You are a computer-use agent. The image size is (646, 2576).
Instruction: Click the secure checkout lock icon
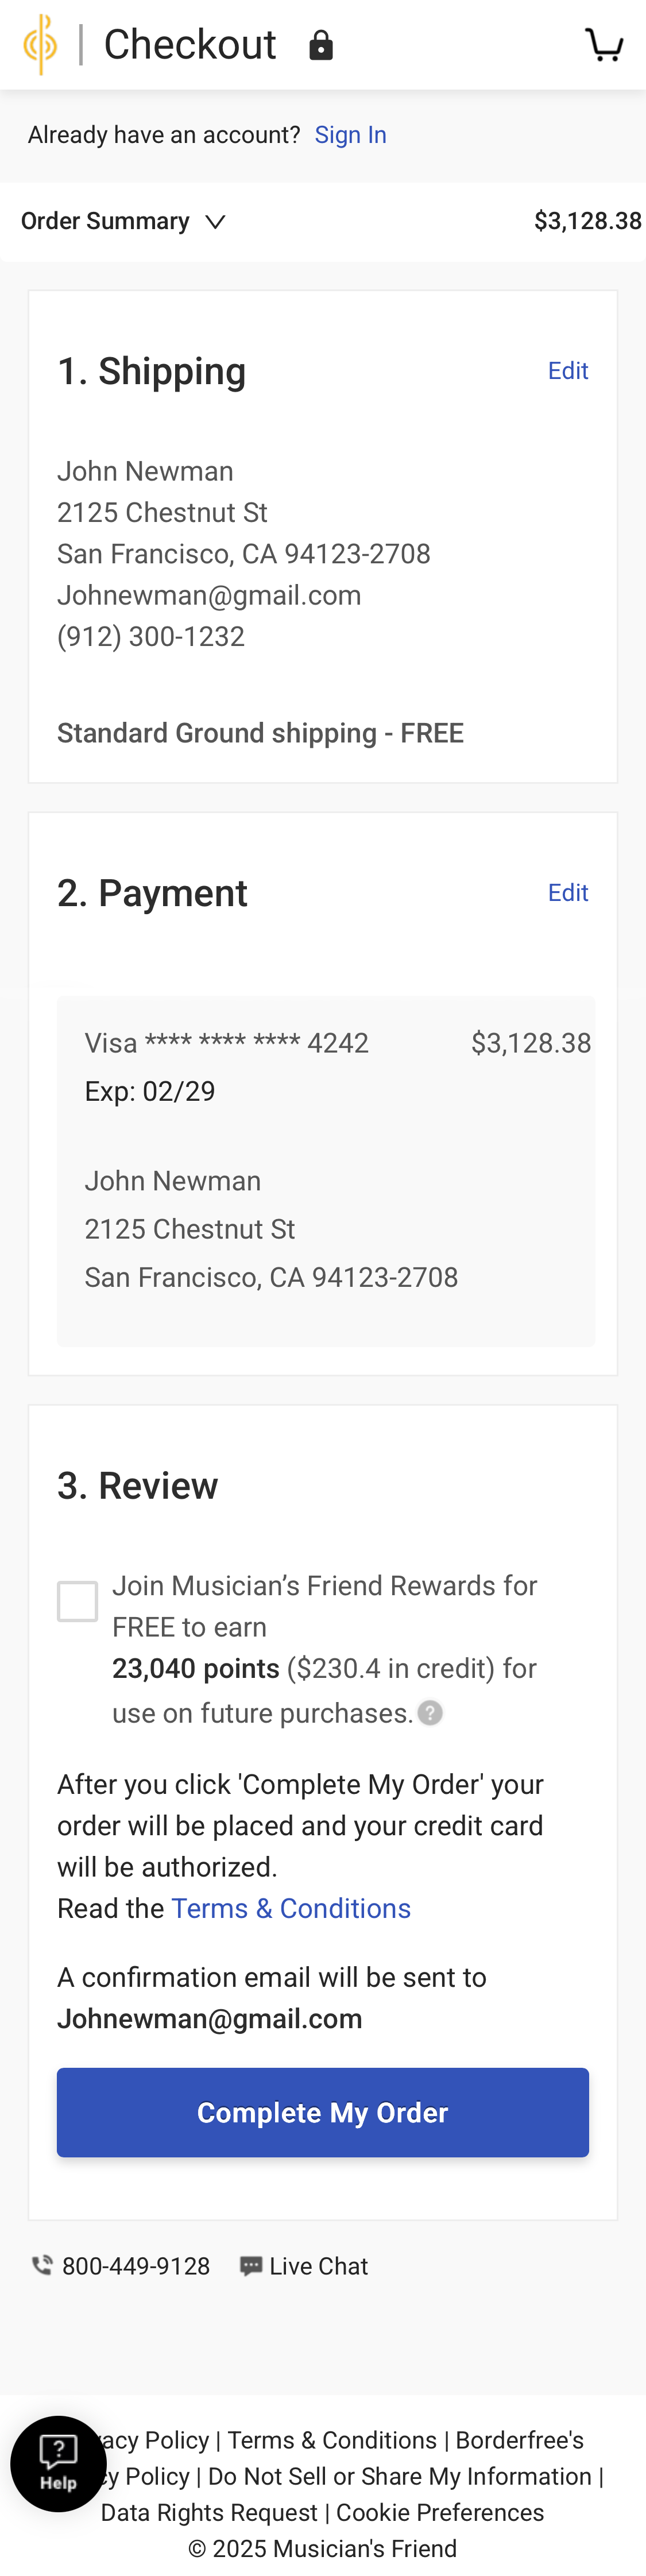click(x=321, y=45)
